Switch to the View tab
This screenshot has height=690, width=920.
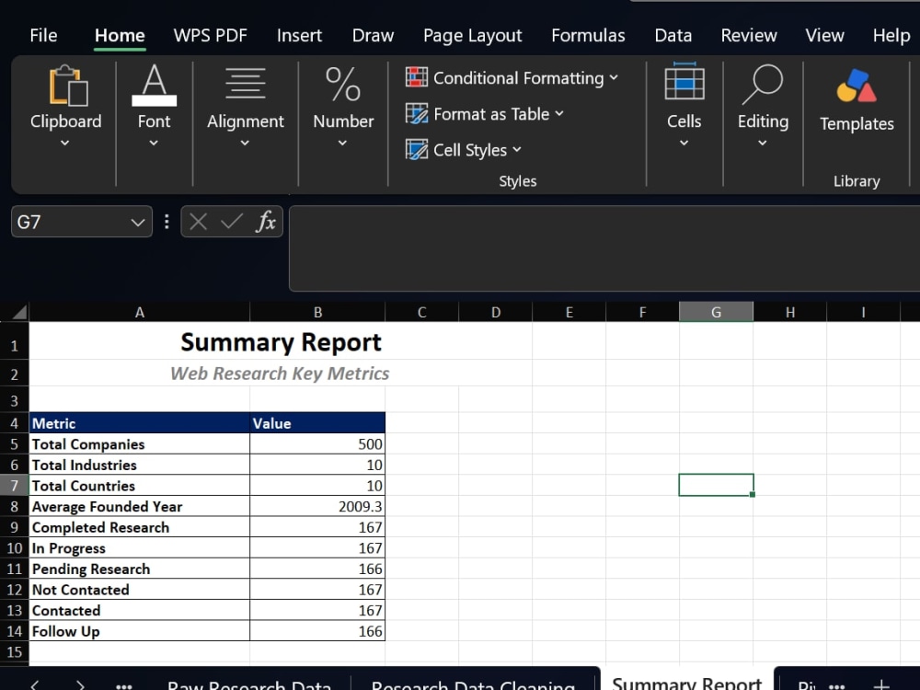[x=824, y=35]
